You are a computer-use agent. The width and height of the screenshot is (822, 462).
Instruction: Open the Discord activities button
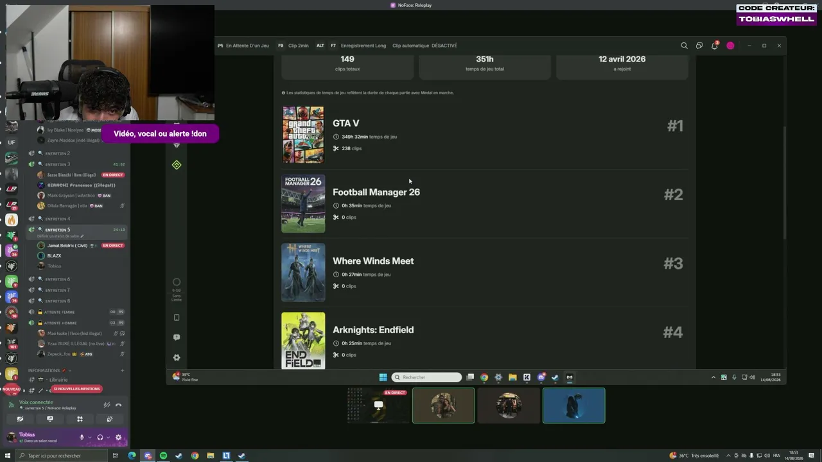80,419
